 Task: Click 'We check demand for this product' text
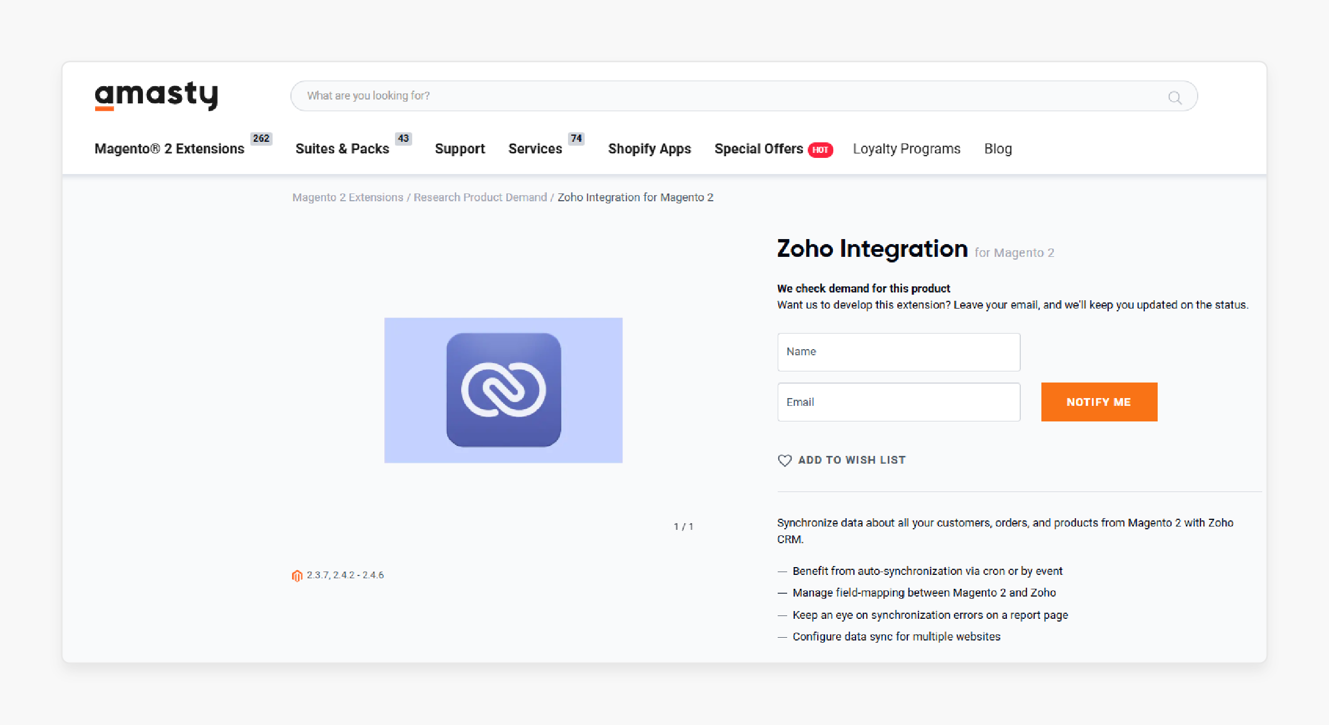(863, 289)
